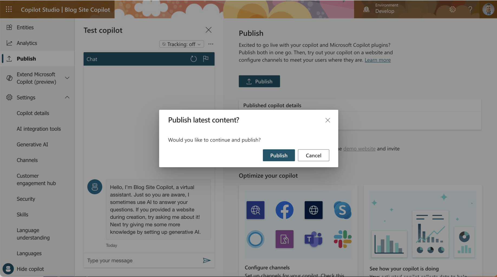Click the flag icon in the Chat header

pos(206,59)
